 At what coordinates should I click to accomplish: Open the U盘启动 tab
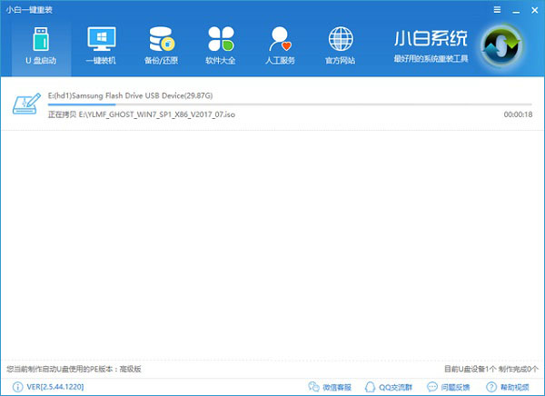point(41,47)
